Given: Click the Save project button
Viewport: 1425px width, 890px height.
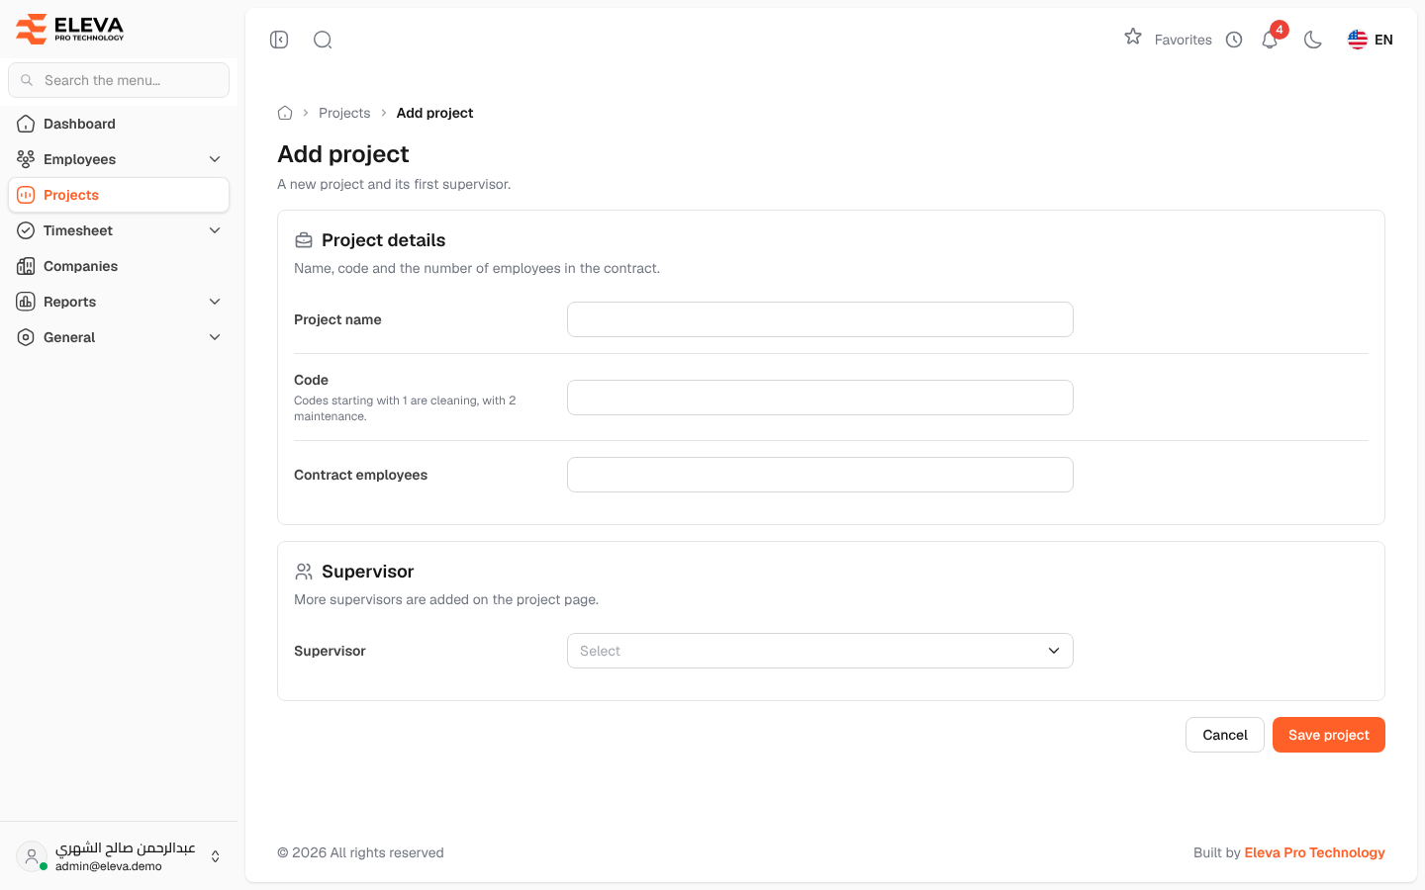Looking at the screenshot, I should coord(1329,735).
